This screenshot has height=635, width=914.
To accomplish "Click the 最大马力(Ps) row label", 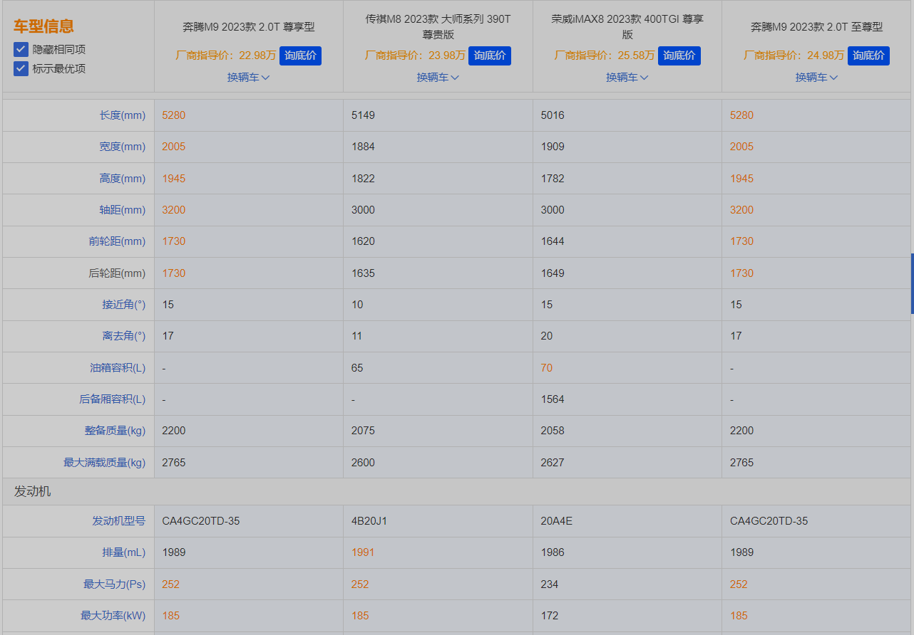I will tap(114, 584).
